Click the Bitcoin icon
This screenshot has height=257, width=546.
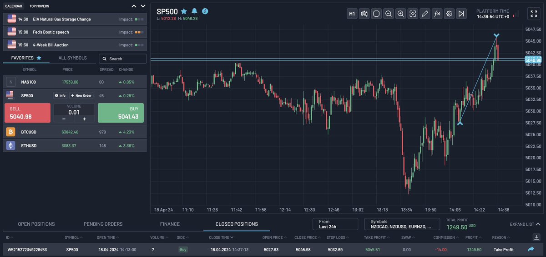click(10, 132)
